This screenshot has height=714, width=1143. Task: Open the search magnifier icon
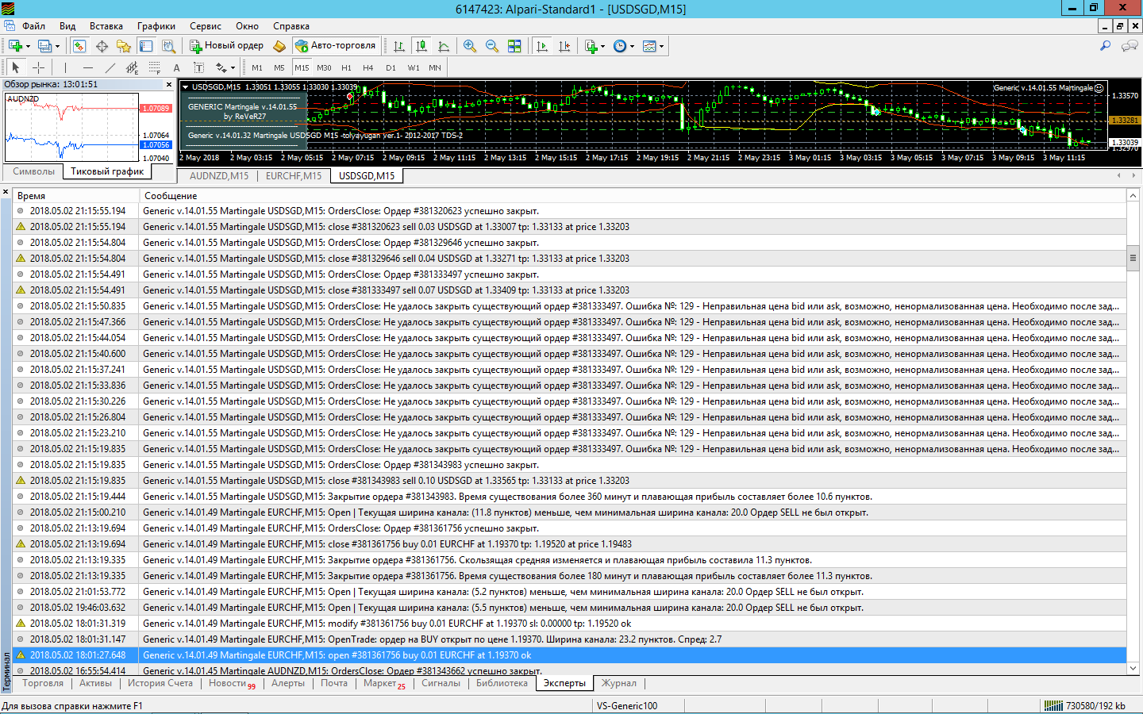[1105, 46]
